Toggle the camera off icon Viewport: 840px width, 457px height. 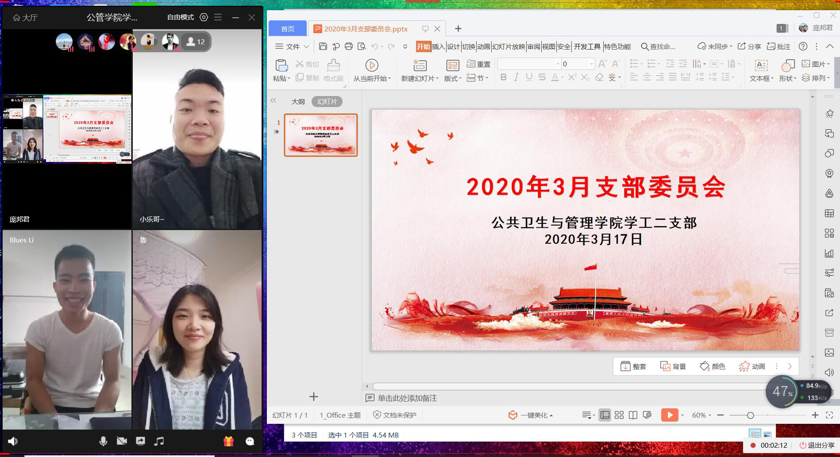[122, 441]
